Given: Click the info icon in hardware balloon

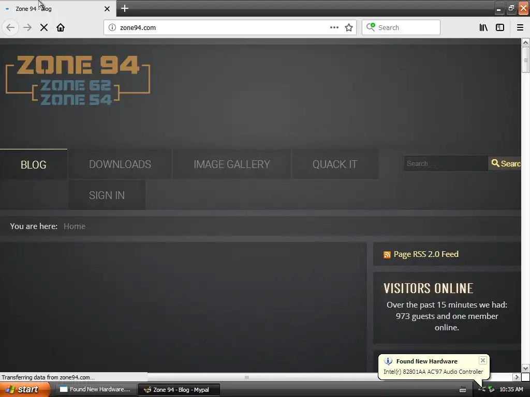Looking at the screenshot, I should click(388, 361).
